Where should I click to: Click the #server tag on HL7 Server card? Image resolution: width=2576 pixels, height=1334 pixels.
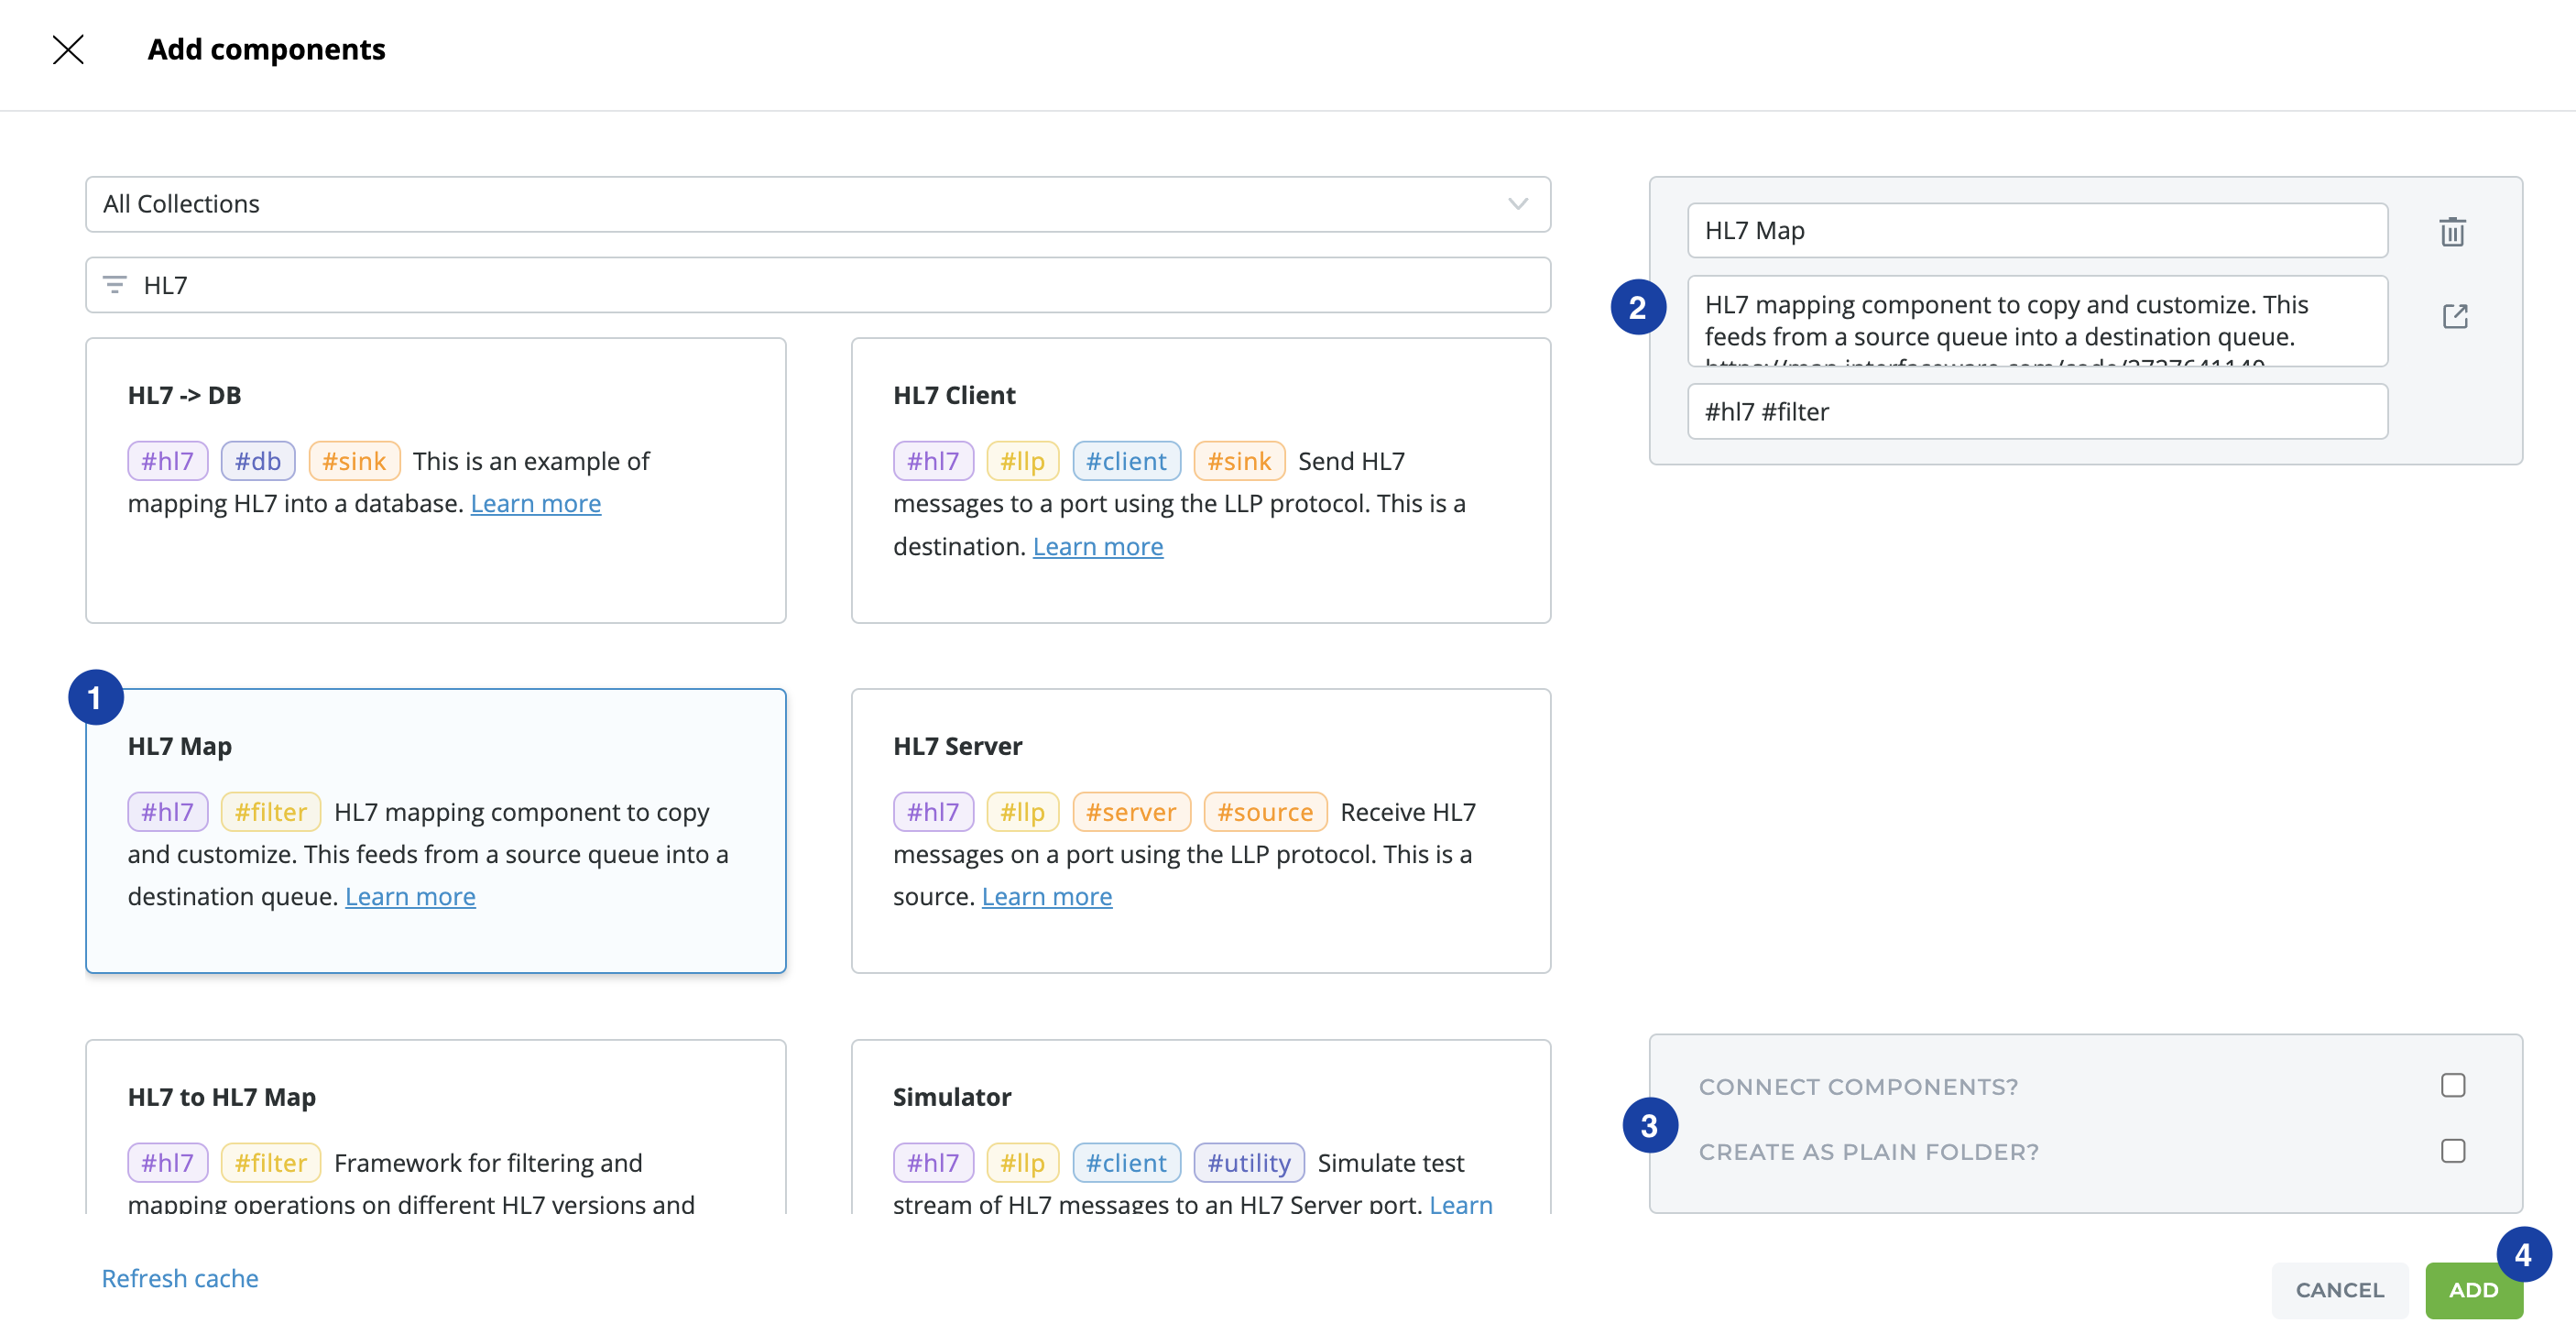1130,812
